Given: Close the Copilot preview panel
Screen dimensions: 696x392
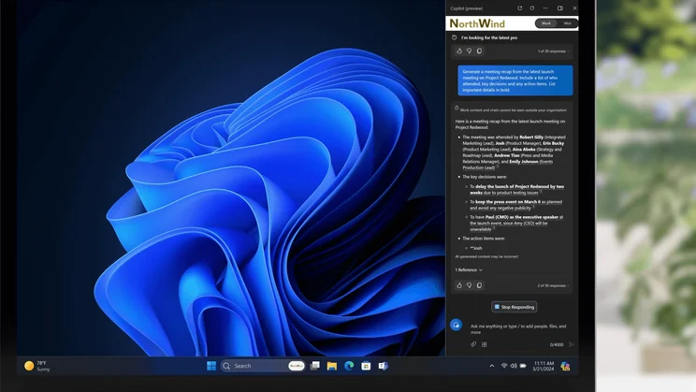Looking at the screenshot, I should point(574,8).
